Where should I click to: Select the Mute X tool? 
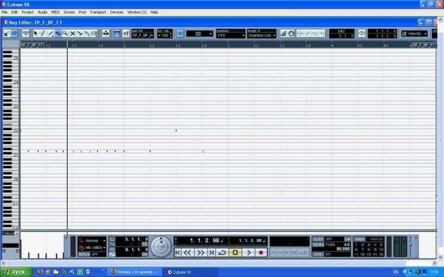(73, 34)
